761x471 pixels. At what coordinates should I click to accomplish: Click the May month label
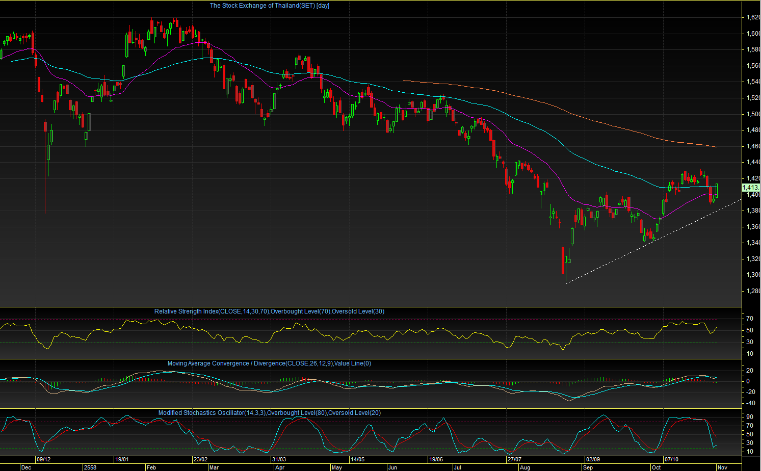[336, 467]
